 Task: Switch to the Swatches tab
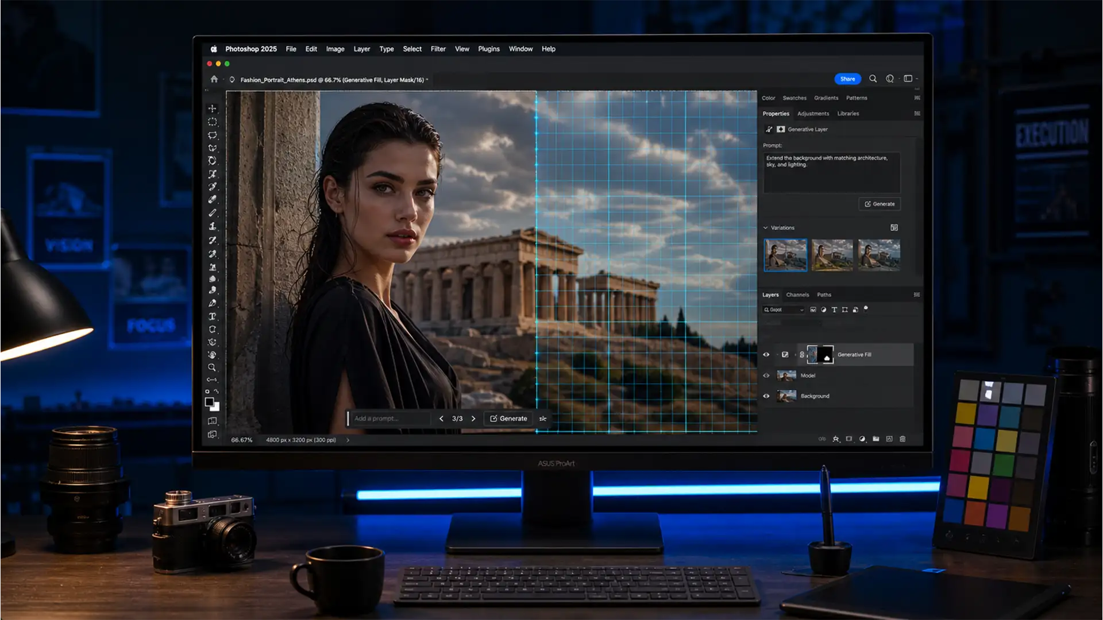pyautogui.click(x=795, y=98)
